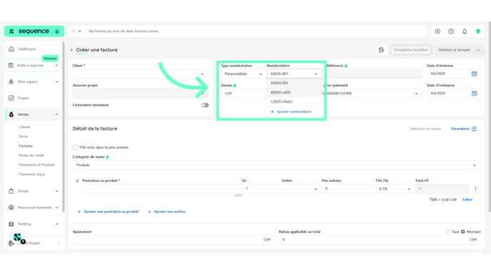Open the Date d'échéance calendar icon

pos(475,93)
